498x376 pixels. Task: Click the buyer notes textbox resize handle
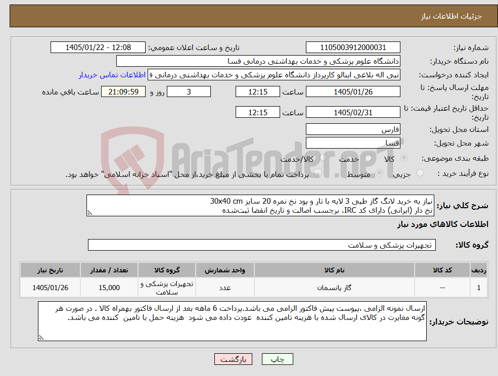click(41, 338)
